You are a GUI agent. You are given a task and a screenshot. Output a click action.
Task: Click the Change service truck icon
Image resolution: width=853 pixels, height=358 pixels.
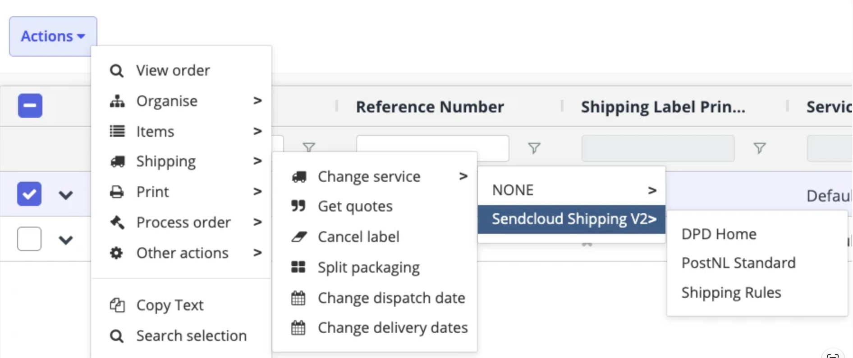(x=299, y=177)
